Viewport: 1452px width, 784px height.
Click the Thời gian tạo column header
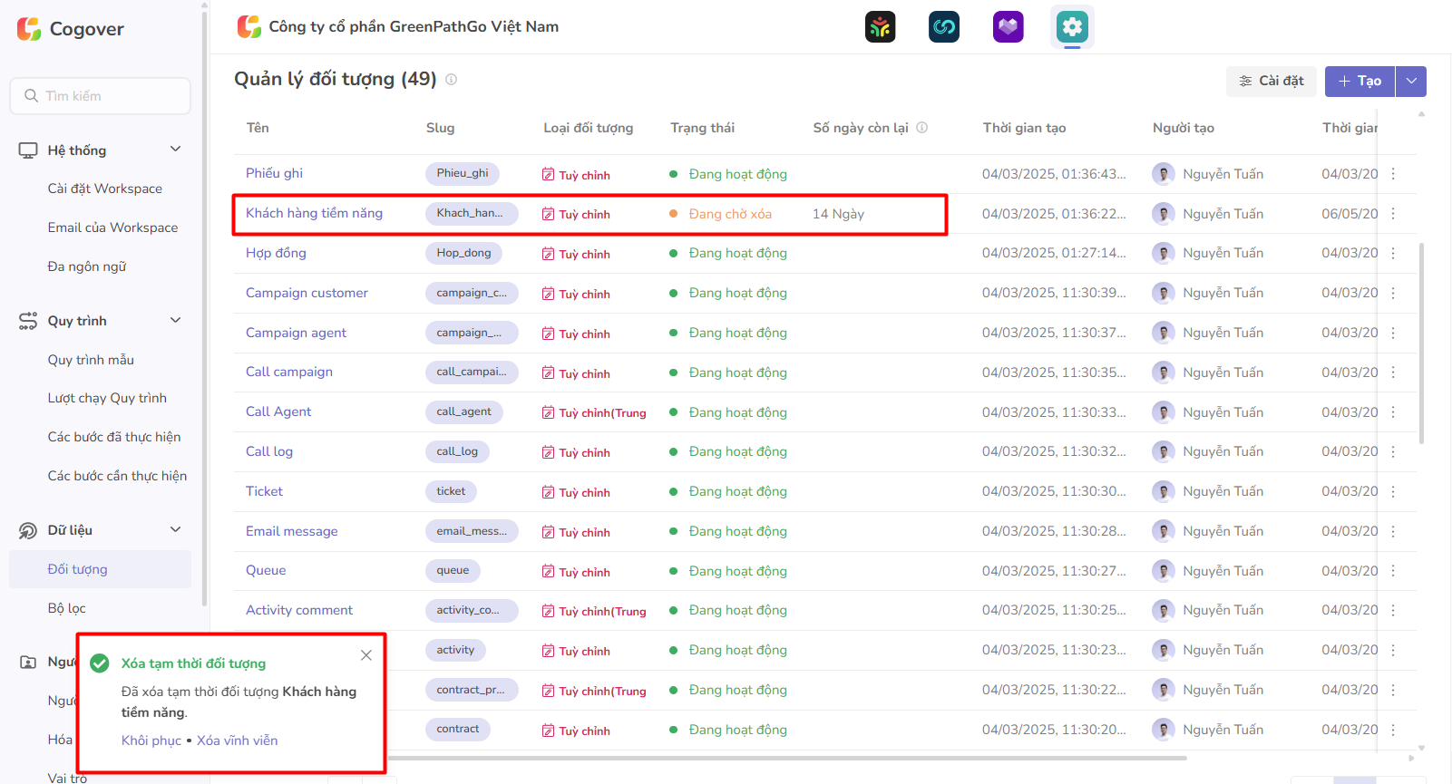click(1024, 128)
